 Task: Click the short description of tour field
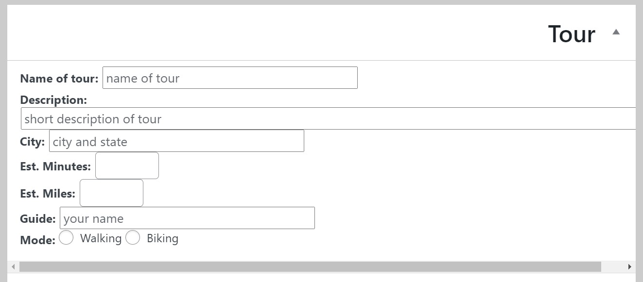[x=328, y=119]
